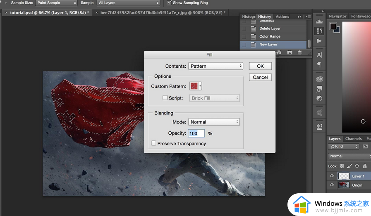The height and width of the screenshot is (216, 371).
Task: Set history brush source at Delete Layer
Action: (244, 28)
